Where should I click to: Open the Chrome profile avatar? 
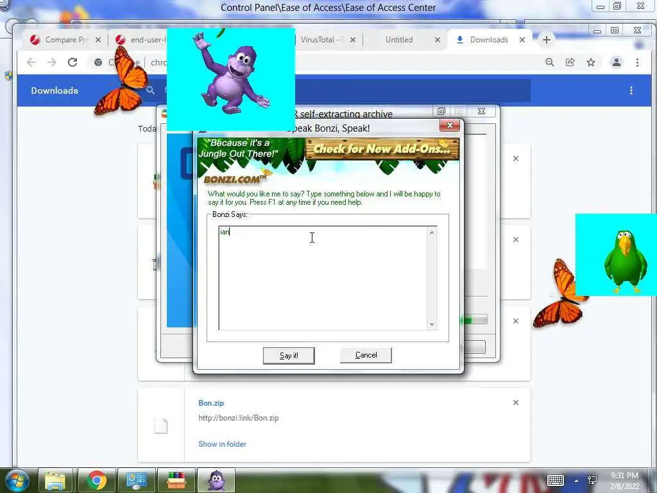point(617,62)
